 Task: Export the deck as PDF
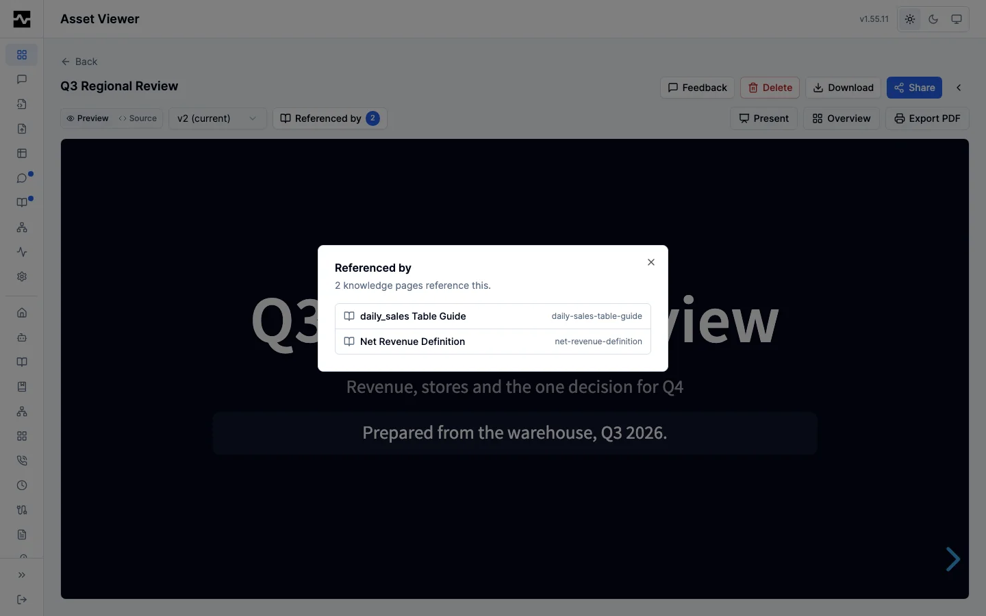click(927, 118)
